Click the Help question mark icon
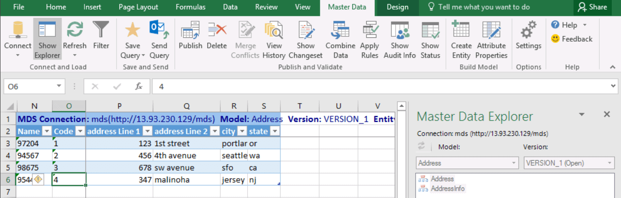The image size is (621, 198). tap(556, 25)
